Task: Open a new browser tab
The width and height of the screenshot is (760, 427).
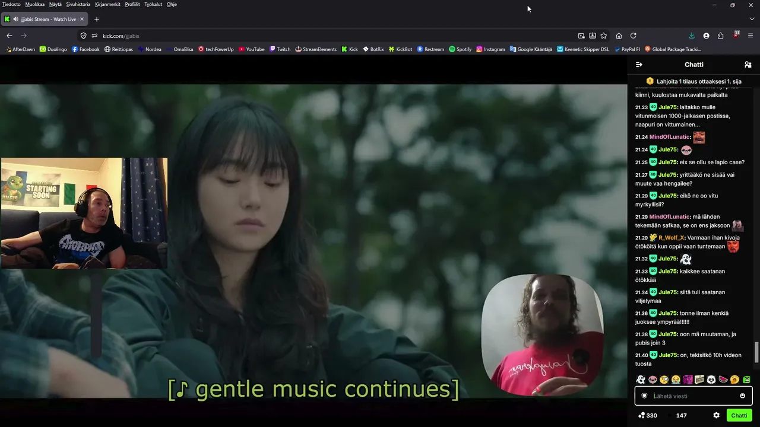Action: coord(97,19)
